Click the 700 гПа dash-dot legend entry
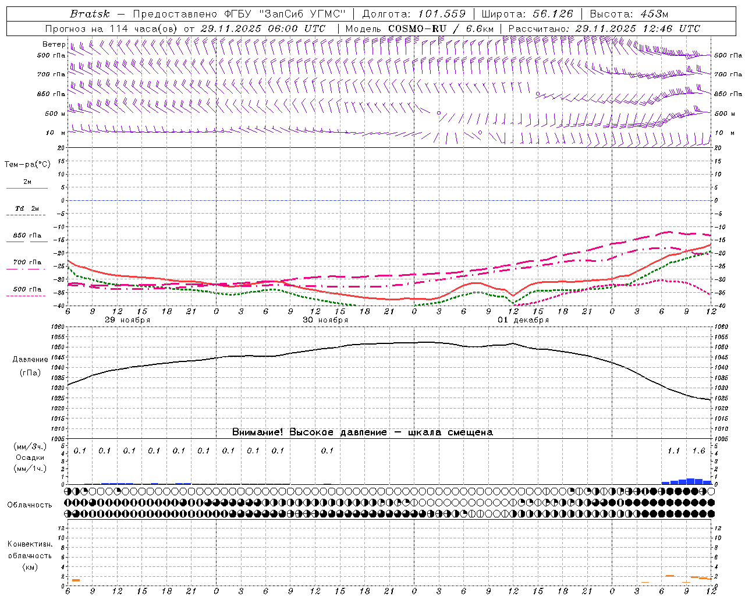The width and height of the screenshot is (745, 596). coord(27,262)
